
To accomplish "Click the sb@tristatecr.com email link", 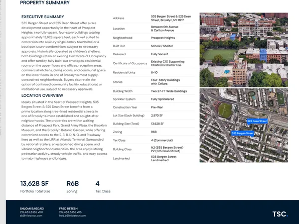I will tap(31, 215).
